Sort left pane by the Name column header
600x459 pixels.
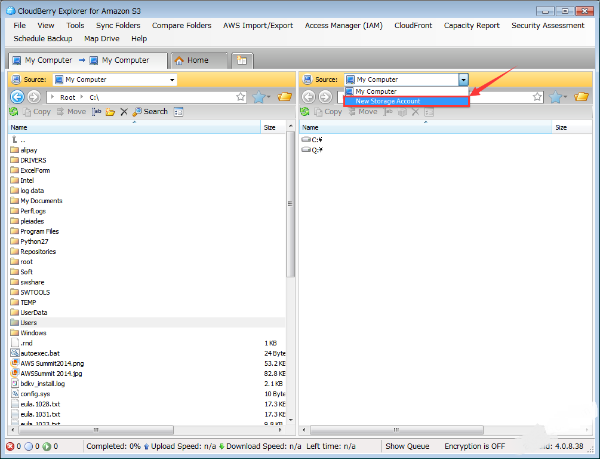pos(134,127)
